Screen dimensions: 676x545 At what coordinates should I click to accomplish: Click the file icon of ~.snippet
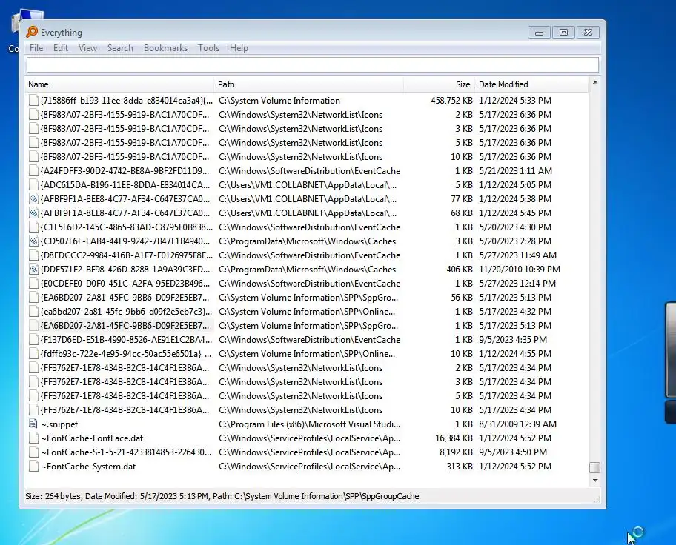[x=33, y=424]
